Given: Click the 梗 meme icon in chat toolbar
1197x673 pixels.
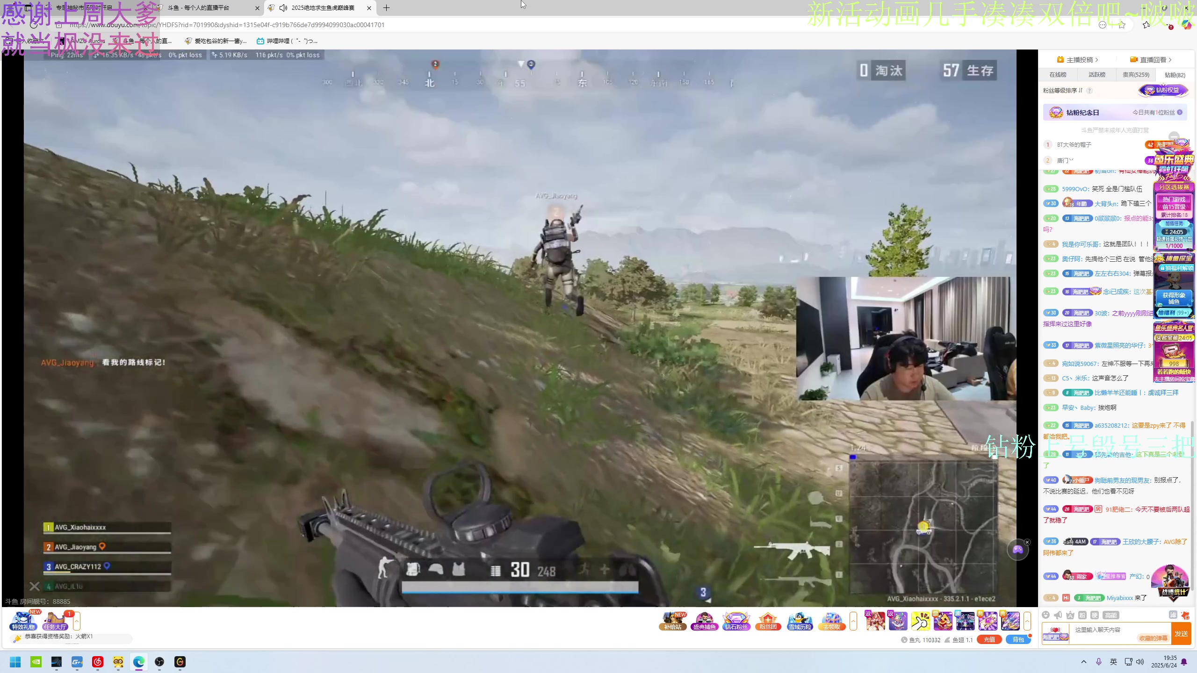Looking at the screenshot, I should tap(1095, 615).
